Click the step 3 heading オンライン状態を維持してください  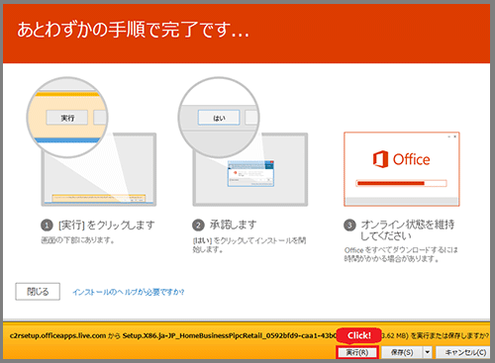pos(408,230)
